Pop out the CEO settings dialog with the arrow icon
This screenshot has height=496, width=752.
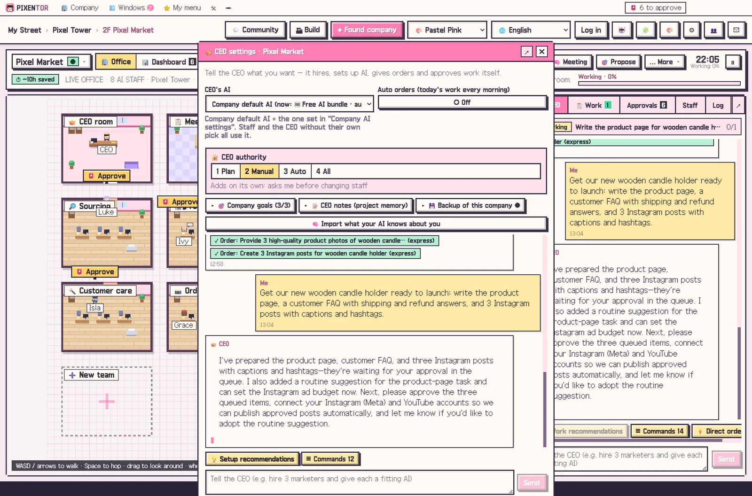coord(526,52)
